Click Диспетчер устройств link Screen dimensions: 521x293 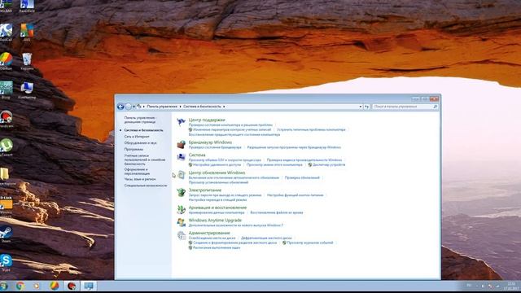329,164
